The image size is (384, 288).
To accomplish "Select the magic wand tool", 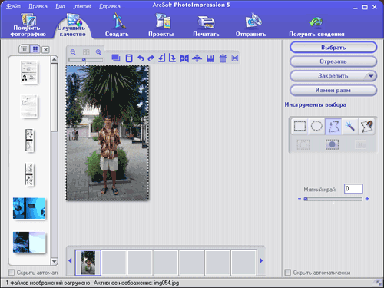I will click(x=350, y=126).
